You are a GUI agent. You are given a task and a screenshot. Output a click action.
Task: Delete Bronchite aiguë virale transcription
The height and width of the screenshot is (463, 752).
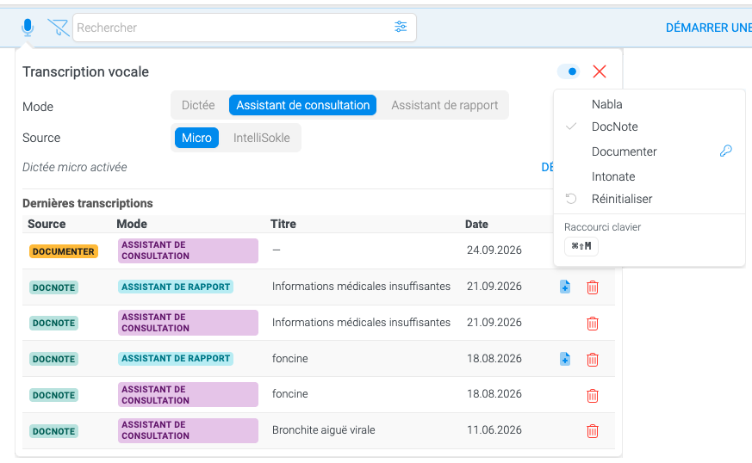point(593,431)
